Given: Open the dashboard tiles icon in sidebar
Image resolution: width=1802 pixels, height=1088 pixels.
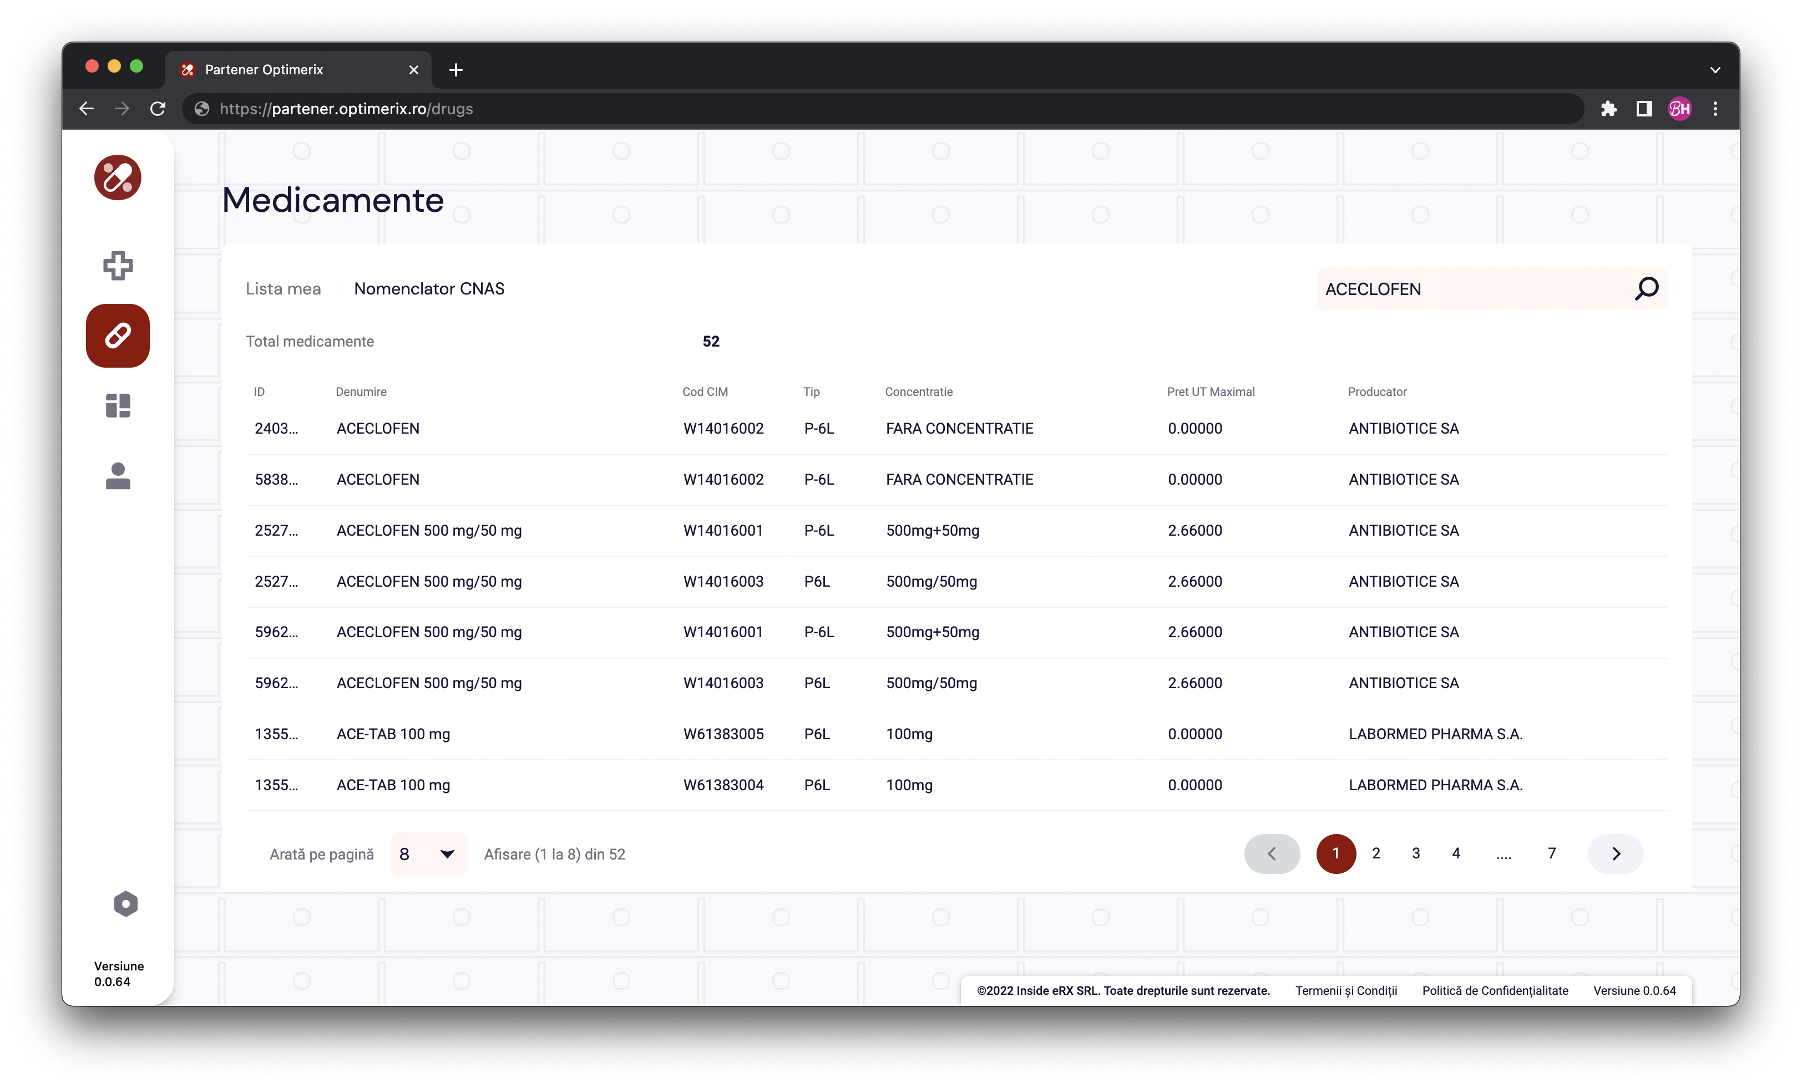Looking at the screenshot, I should (x=118, y=406).
